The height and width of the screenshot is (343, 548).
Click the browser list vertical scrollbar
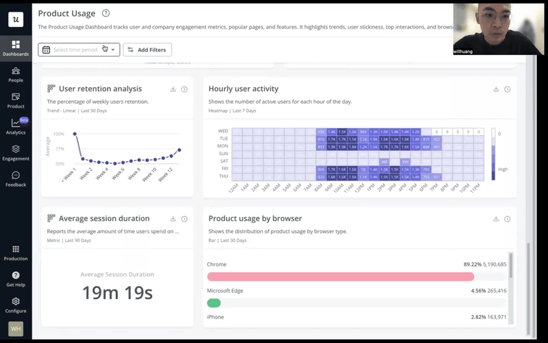(510, 264)
